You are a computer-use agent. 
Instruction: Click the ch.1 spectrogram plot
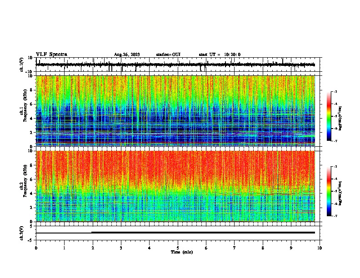coord(175,111)
